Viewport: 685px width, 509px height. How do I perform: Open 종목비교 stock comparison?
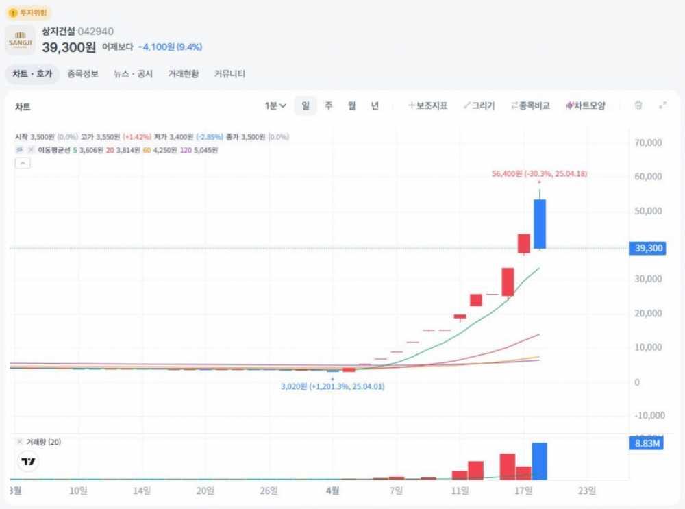[x=530, y=105]
